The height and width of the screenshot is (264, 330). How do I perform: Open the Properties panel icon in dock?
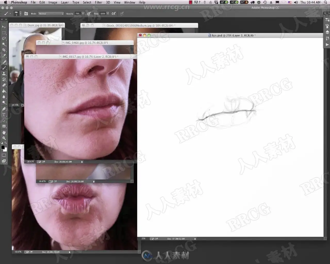[x=327, y=20]
